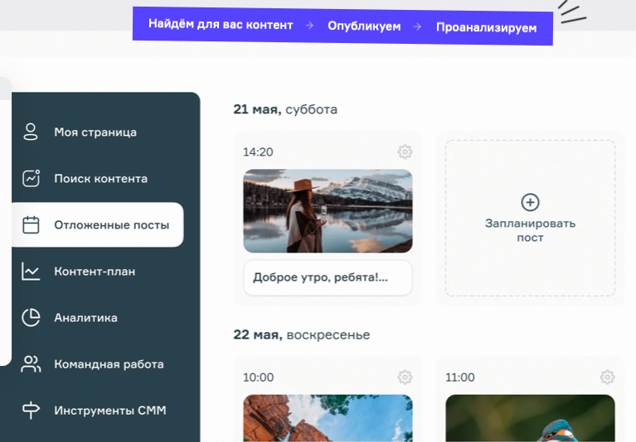Click the Командная работа people icon
The image size is (636, 442).
tap(31, 364)
